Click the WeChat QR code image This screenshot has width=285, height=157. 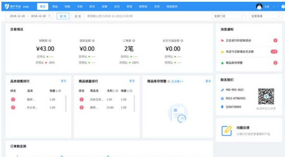pyautogui.click(x=266, y=96)
